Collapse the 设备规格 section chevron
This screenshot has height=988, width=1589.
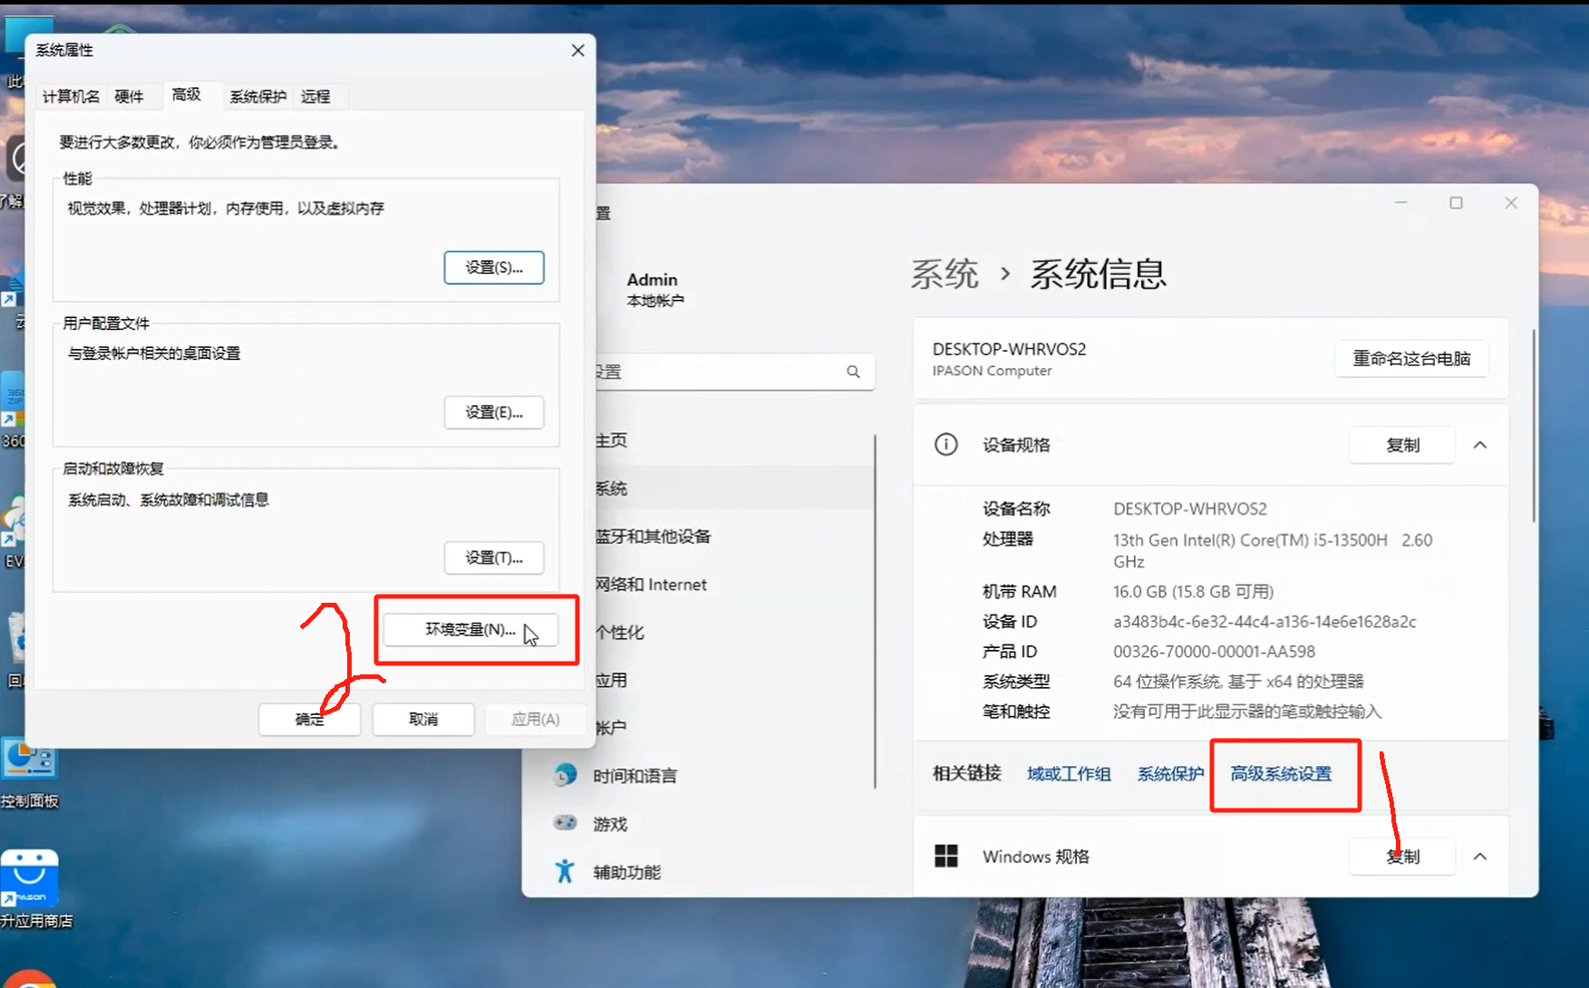coord(1480,445)
